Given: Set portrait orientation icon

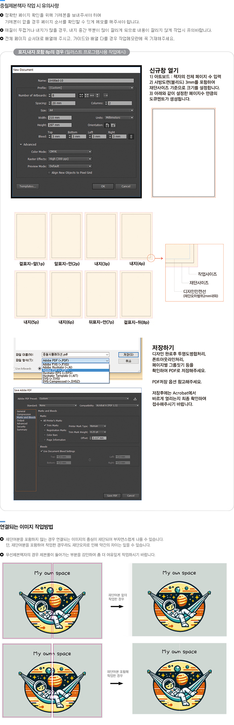Looking at the screenshot, I should 107,125.
